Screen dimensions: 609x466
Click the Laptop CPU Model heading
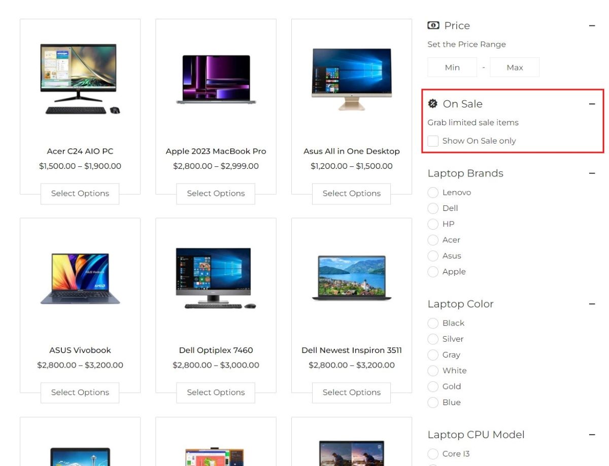point(476,435)
